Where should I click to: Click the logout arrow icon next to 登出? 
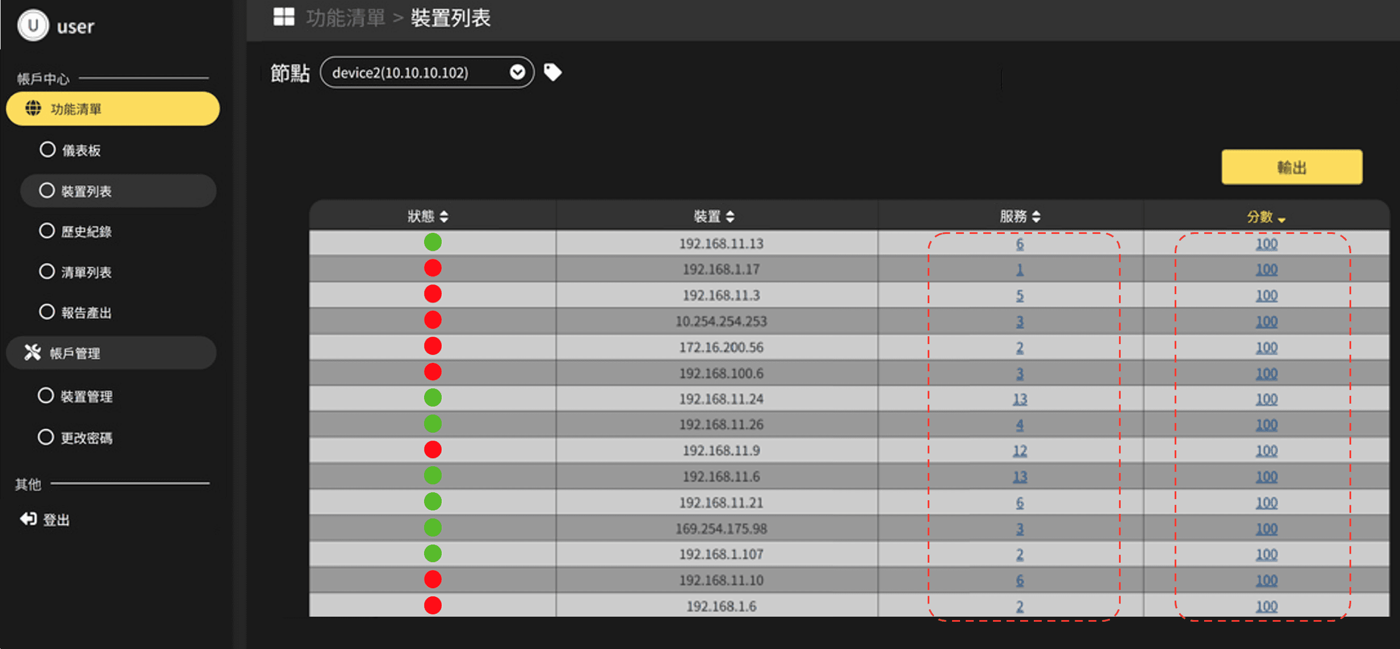pyautogui.click(x=28, y=518)
